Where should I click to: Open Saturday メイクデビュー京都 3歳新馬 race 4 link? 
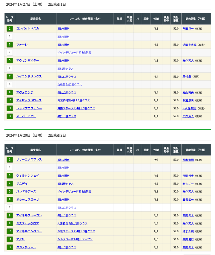[74, 53]
